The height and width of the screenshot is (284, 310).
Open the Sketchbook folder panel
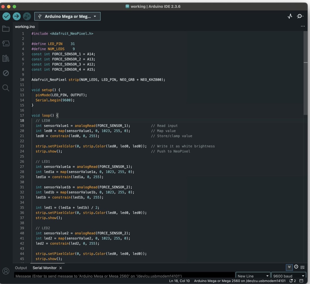(x=6, y=29)
